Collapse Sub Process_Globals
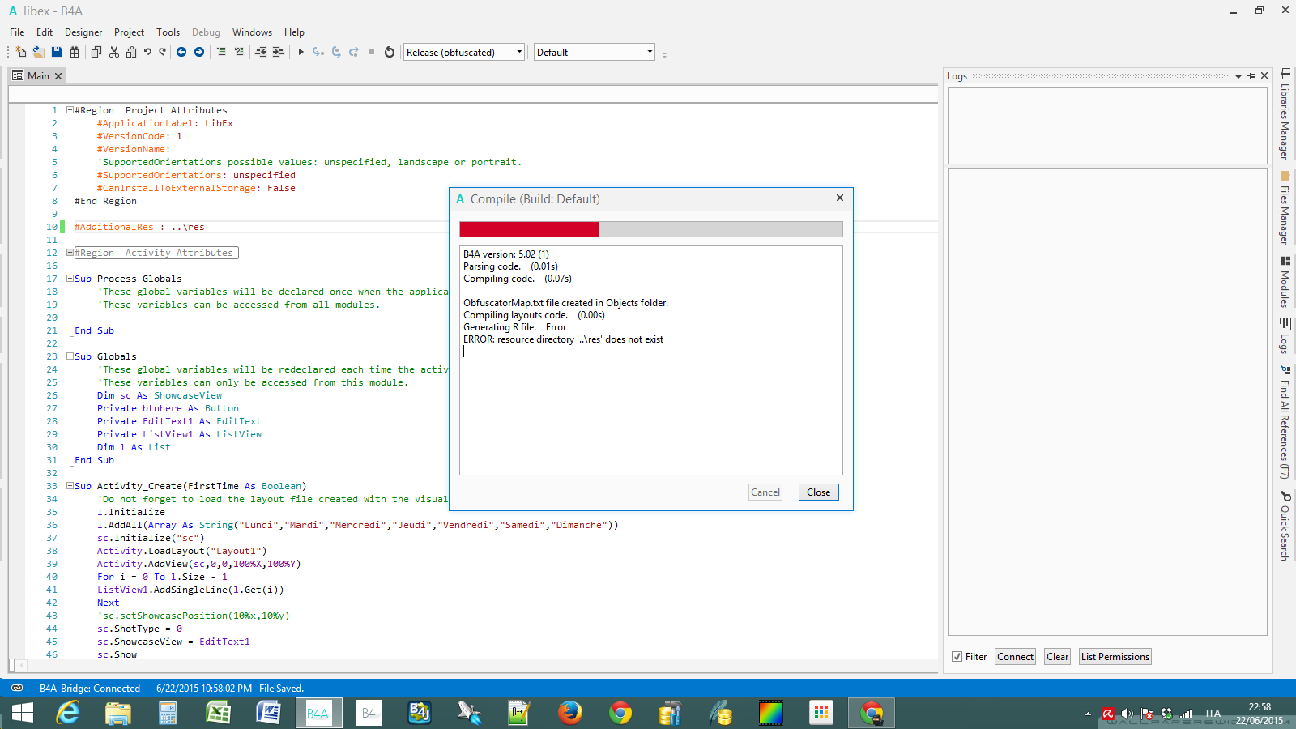1296x729 pixels. (70, 279)
